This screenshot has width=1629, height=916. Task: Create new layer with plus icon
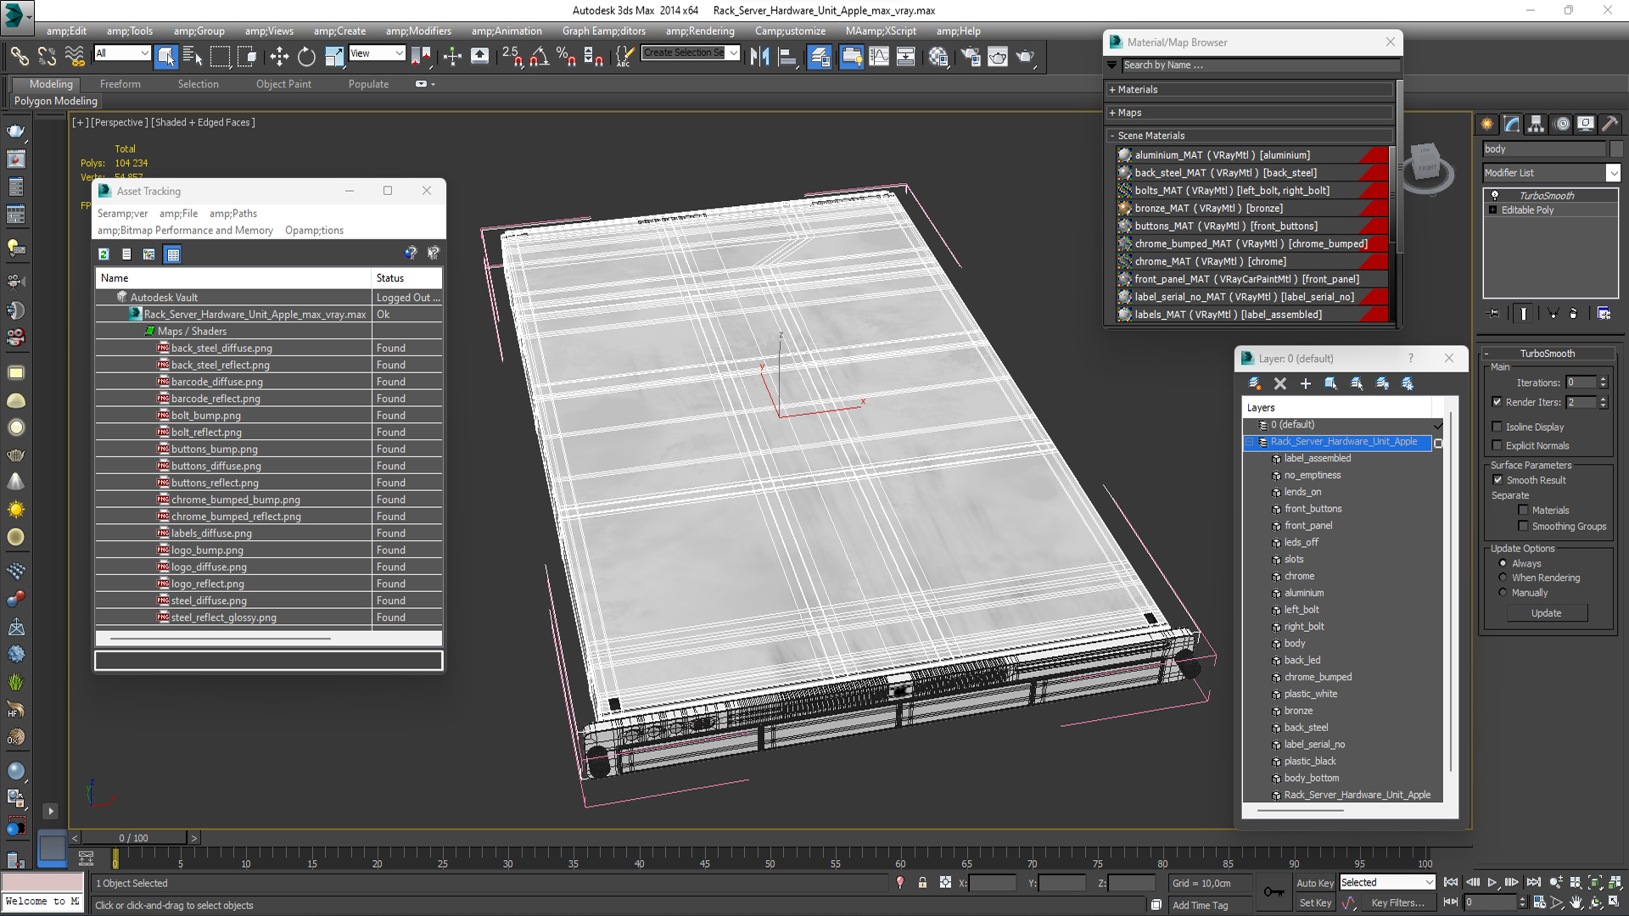1305,383
